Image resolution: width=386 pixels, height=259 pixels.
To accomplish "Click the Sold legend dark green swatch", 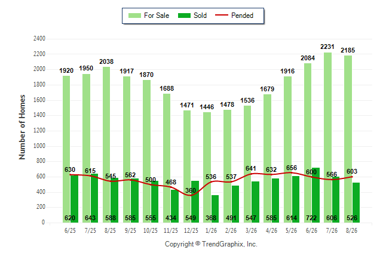I will (184, 16).
